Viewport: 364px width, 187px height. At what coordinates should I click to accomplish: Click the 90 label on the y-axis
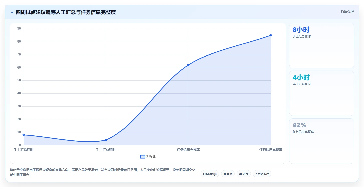point(19,29)
